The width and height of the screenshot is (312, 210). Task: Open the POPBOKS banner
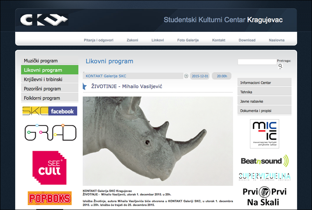50,198
